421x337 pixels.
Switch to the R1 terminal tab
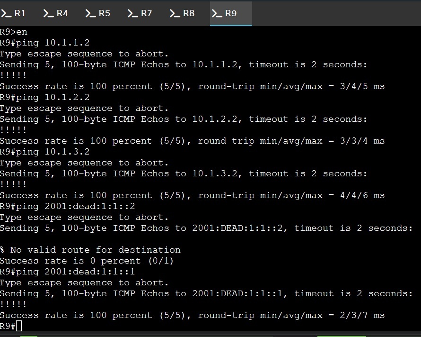point(13,13)
